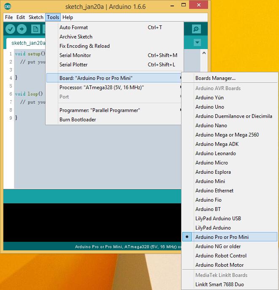Close the open Tools menu

pos(53,17)
